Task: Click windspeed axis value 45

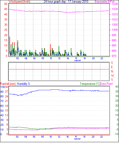Action: pos(6,9)
